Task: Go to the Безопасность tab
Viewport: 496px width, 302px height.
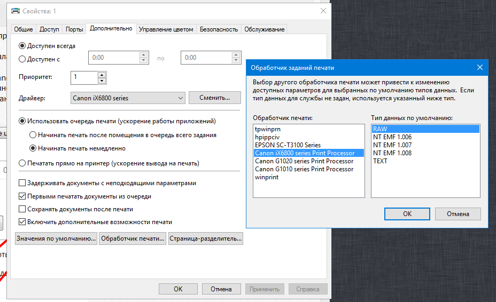Action: [x=219, y=29]
